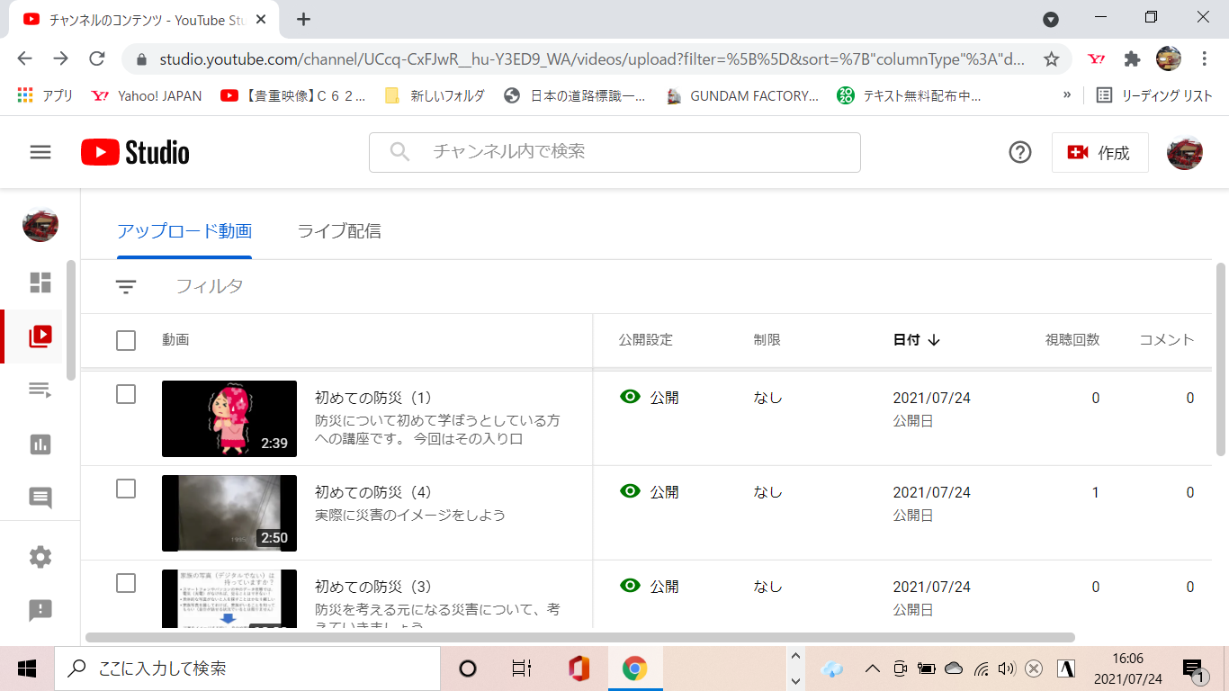Expand more bookmarks chevron
Screen dimensions: 1229x691
pyautogui.click(x=1067, y=95)
